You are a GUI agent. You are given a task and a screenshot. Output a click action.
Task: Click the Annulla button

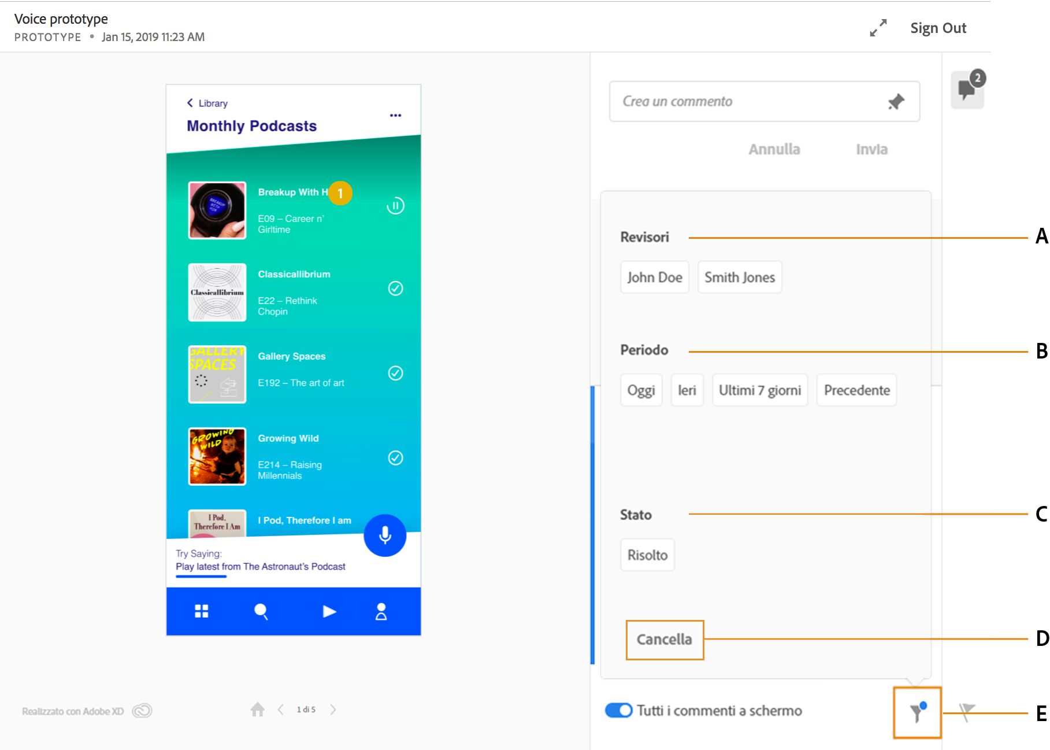(x=774, y=149)
